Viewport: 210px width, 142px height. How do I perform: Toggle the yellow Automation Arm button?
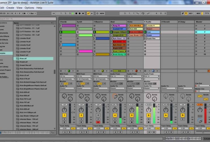pyautogui.click(x=88, y=13)
